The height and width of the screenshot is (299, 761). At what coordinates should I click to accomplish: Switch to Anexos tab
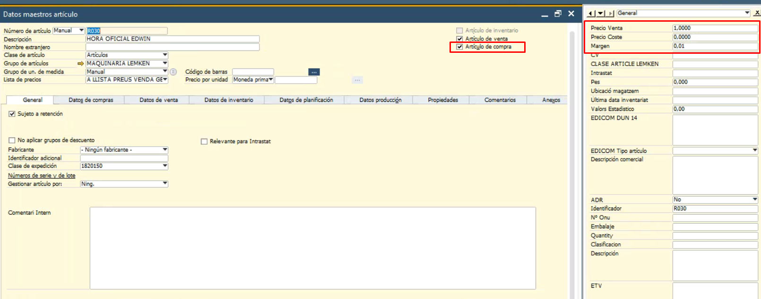pos(551,100)
